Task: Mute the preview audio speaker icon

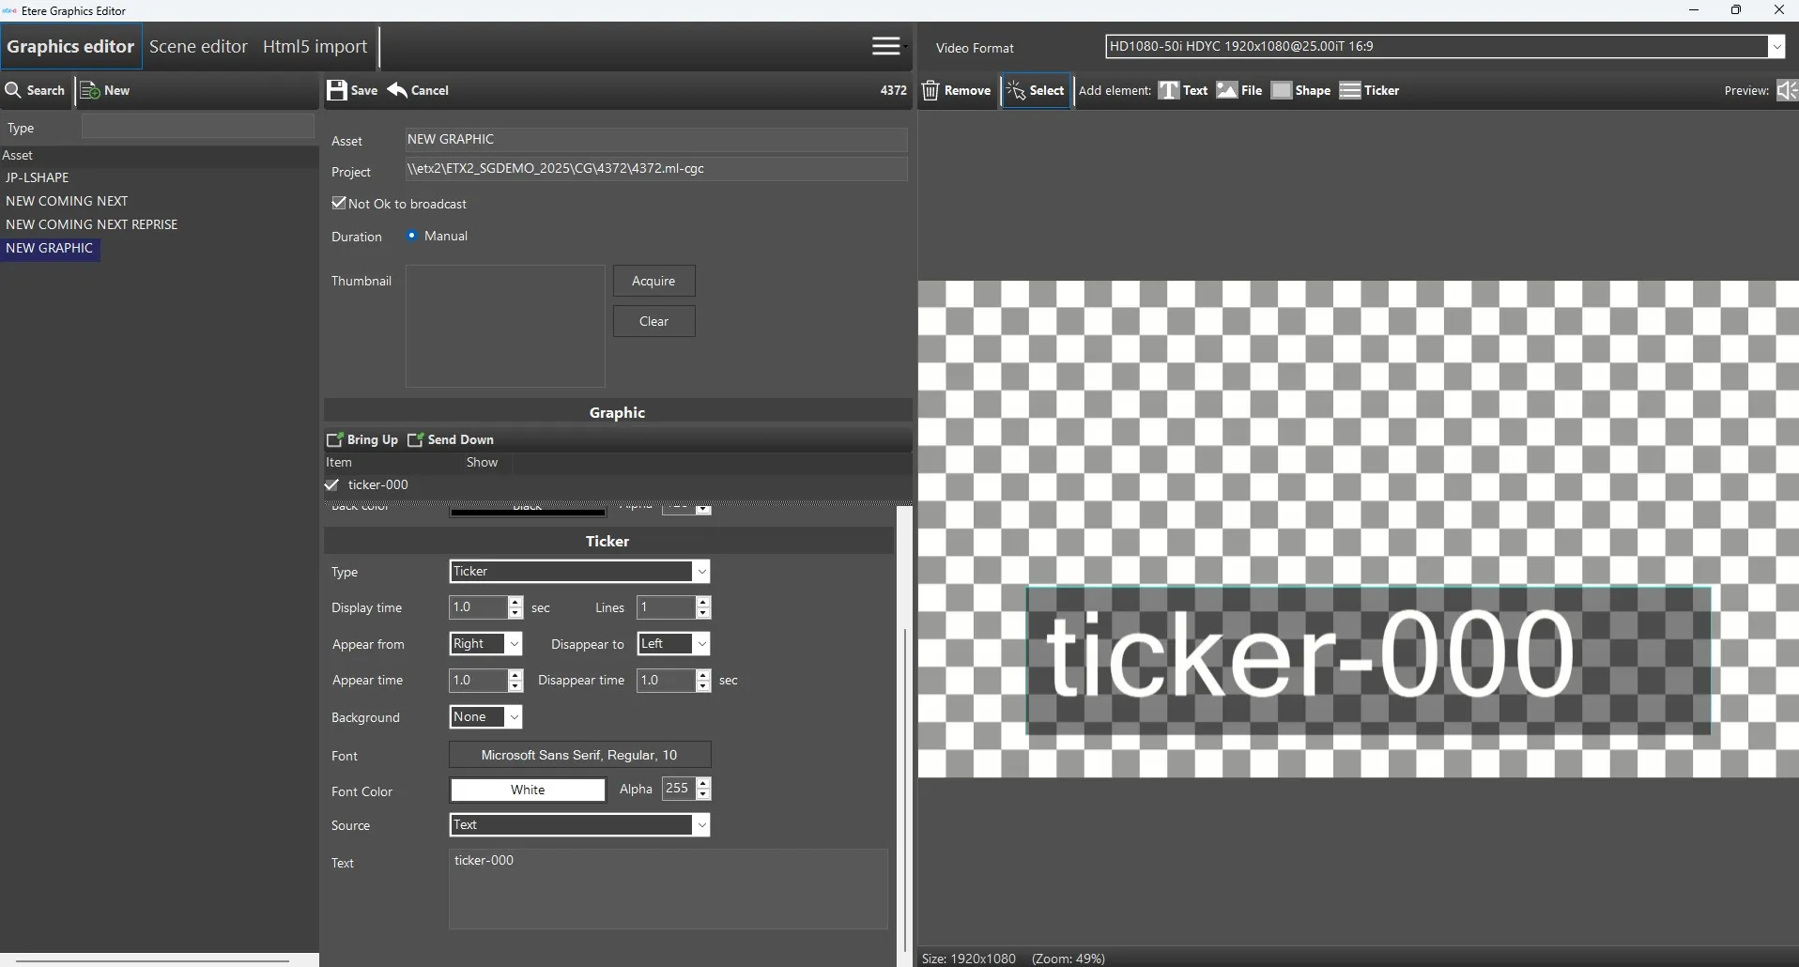Action: point(1786,90)
